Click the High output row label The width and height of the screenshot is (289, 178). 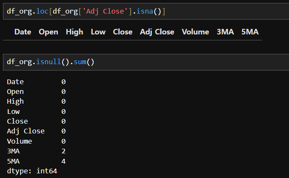coord(15,102)
